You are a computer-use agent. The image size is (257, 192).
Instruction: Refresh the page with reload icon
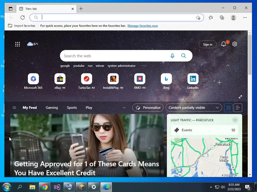tap(23, 17)
